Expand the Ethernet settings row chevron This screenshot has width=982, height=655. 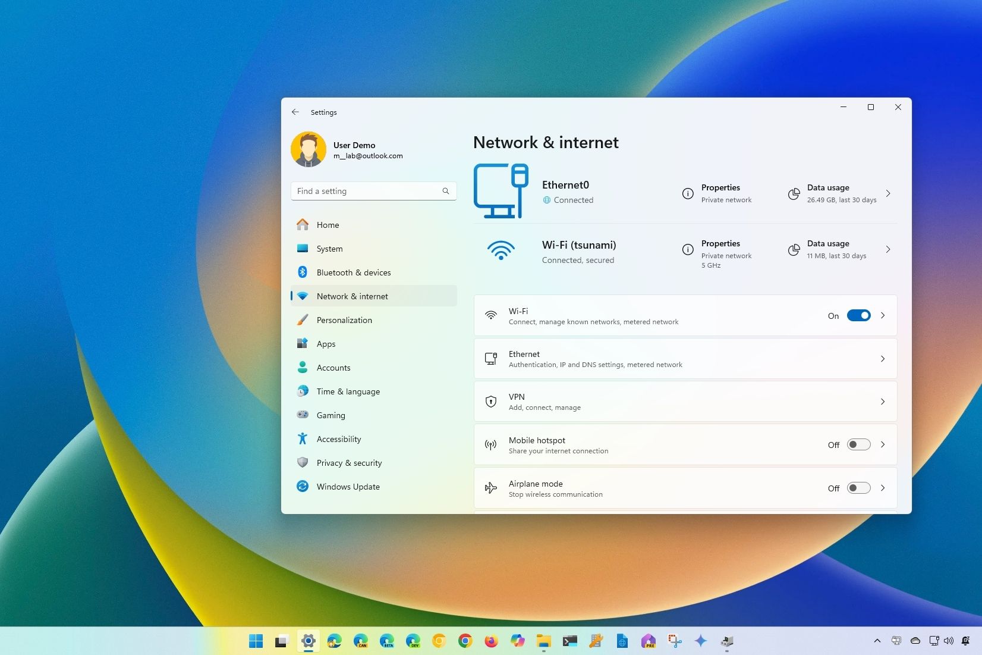(x=882, y=358)
